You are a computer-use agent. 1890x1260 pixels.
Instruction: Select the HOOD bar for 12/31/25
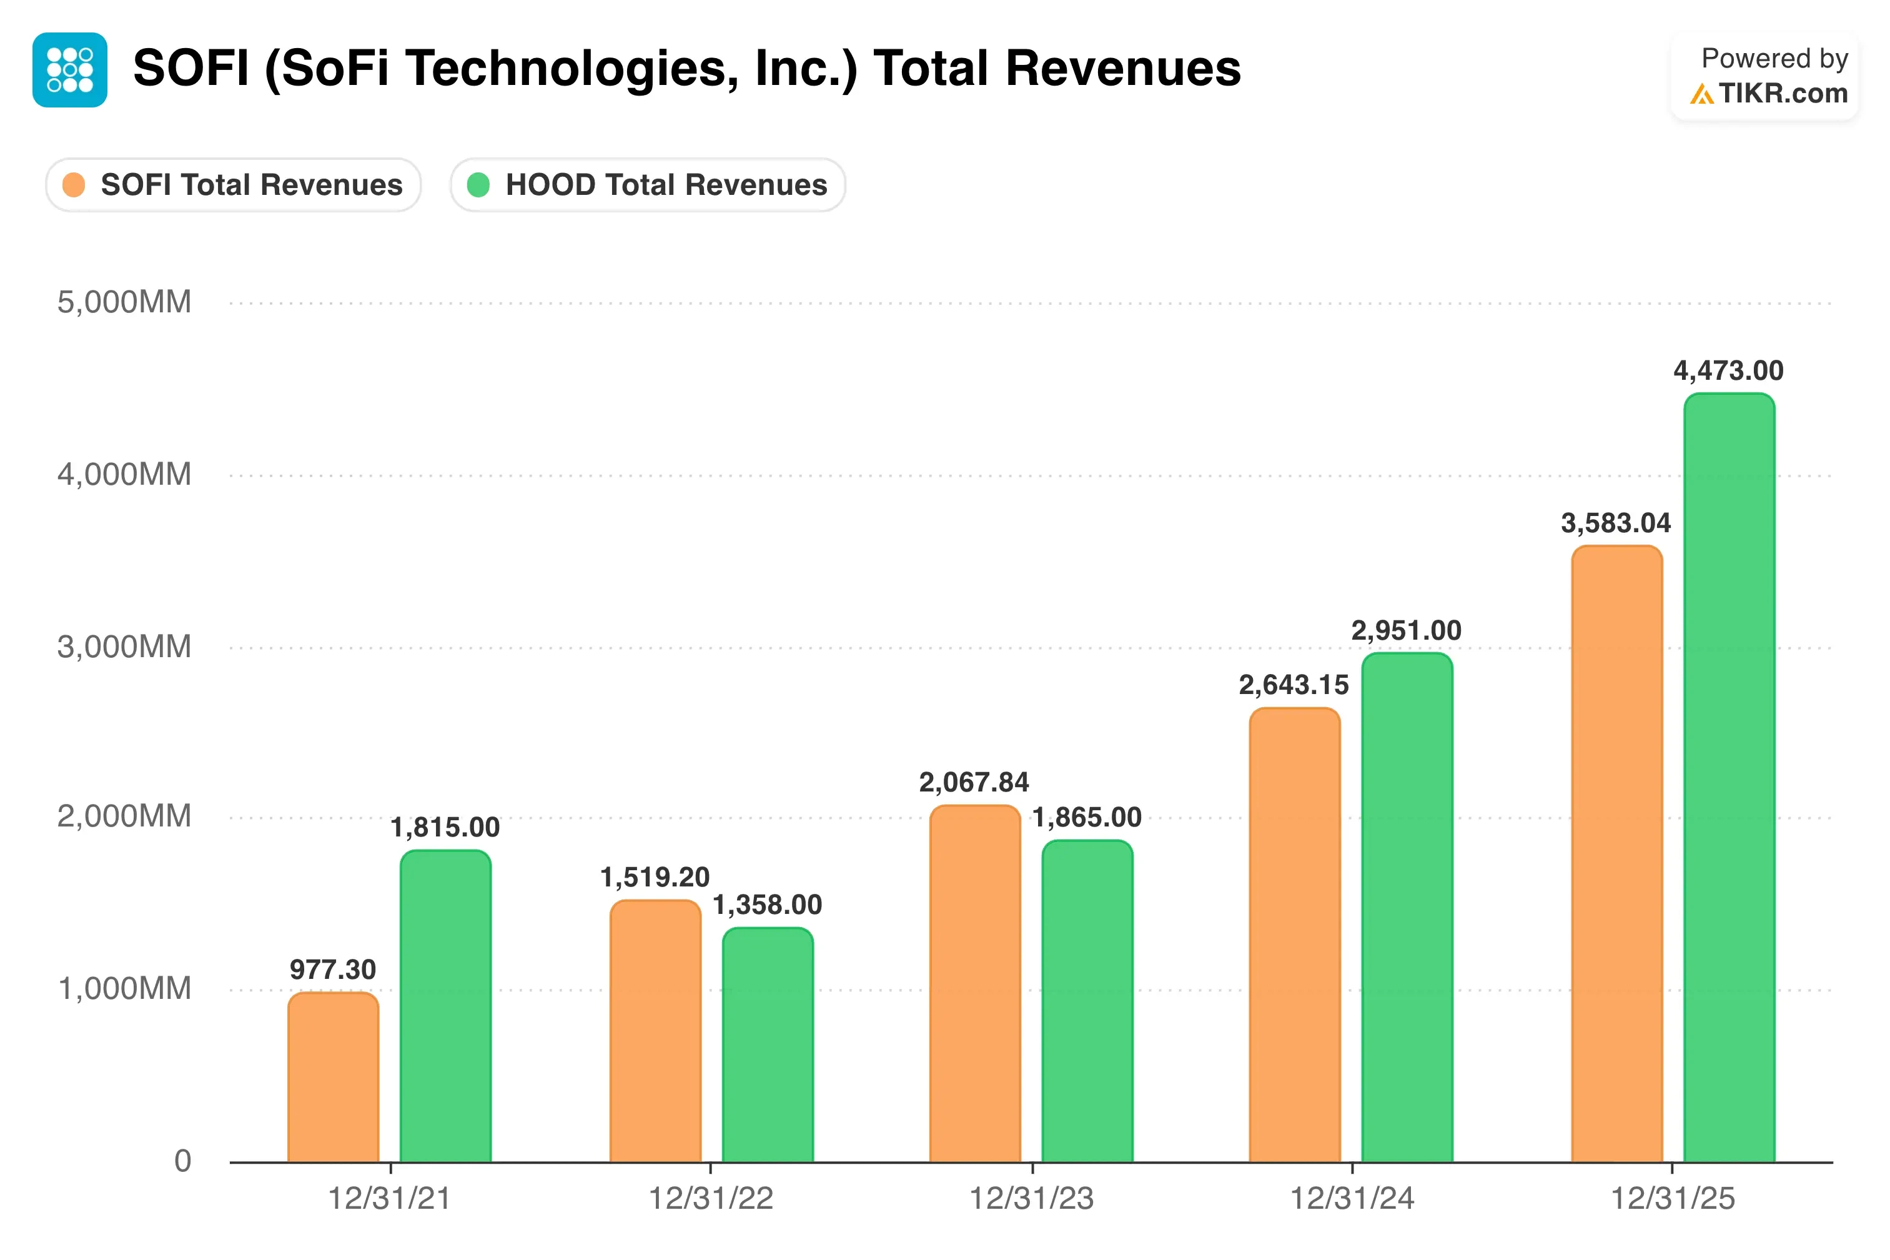click(1729, 777)
